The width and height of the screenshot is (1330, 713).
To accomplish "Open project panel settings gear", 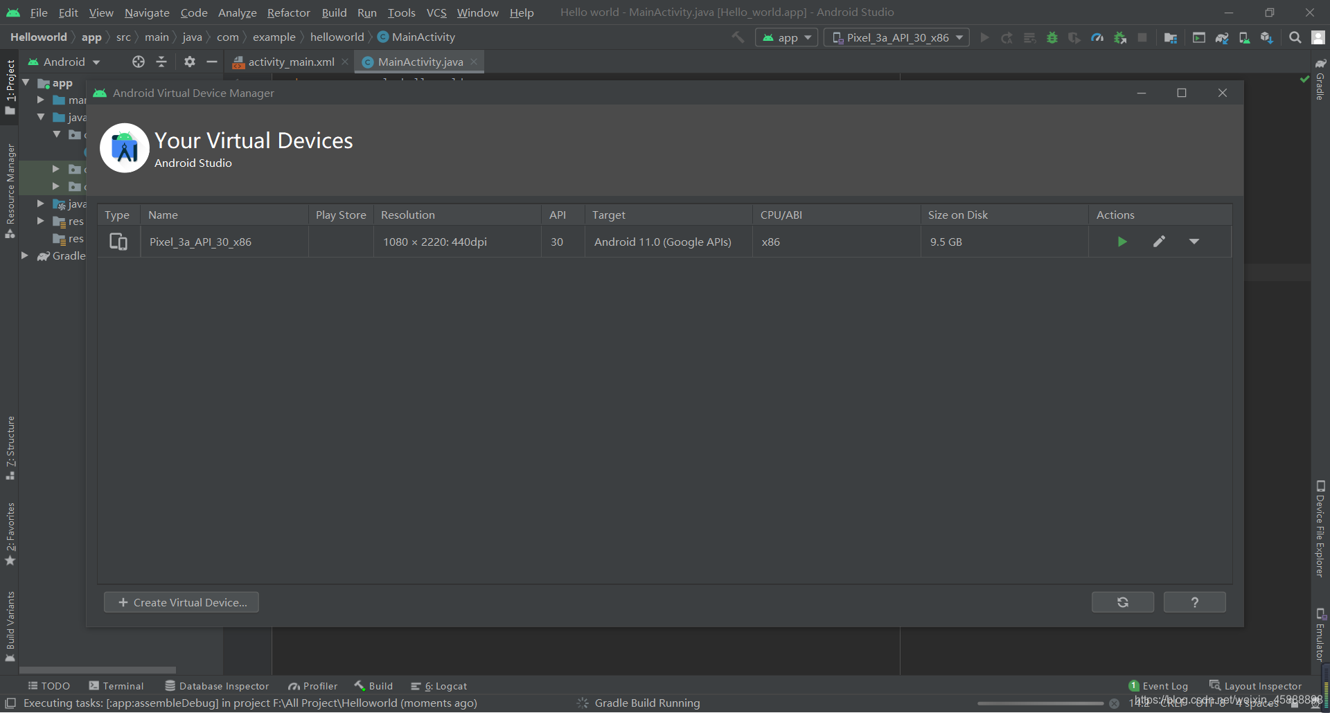I will point(190,62).
